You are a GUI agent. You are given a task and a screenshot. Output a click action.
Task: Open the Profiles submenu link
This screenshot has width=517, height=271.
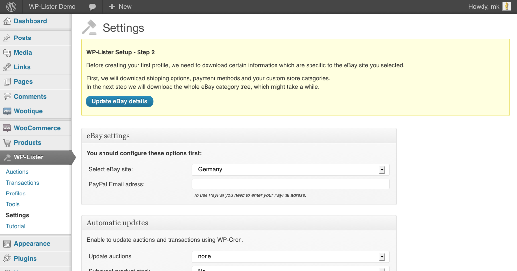pyautogui.click(x=15, y=194)
